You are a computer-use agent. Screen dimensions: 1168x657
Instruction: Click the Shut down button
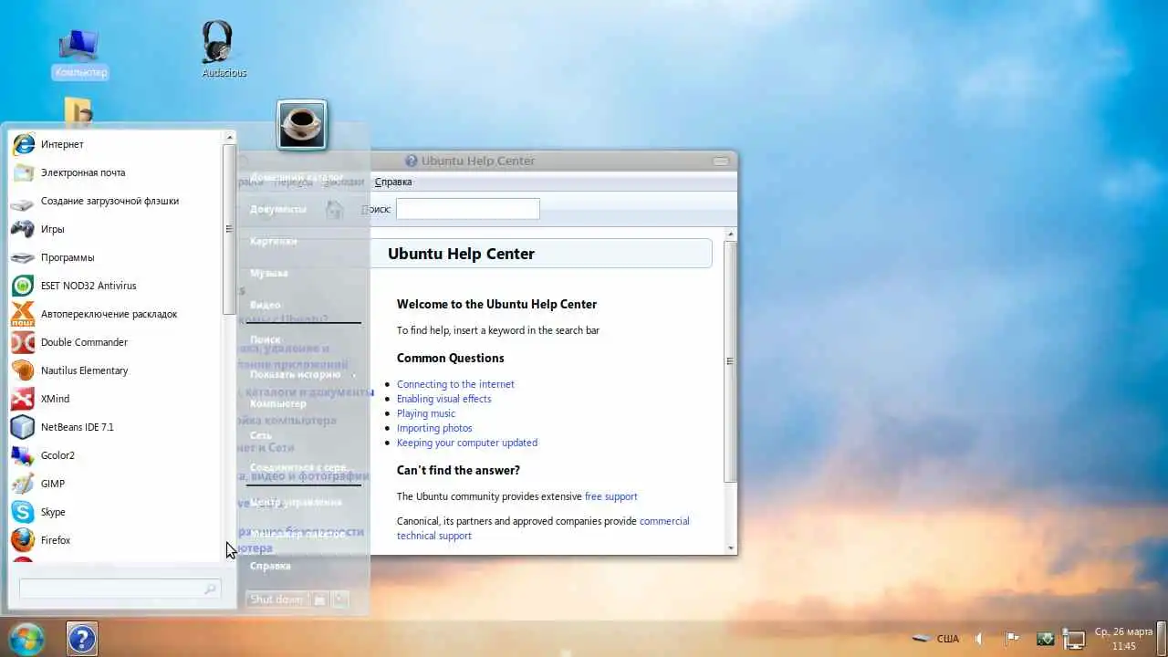pos(276,600)
